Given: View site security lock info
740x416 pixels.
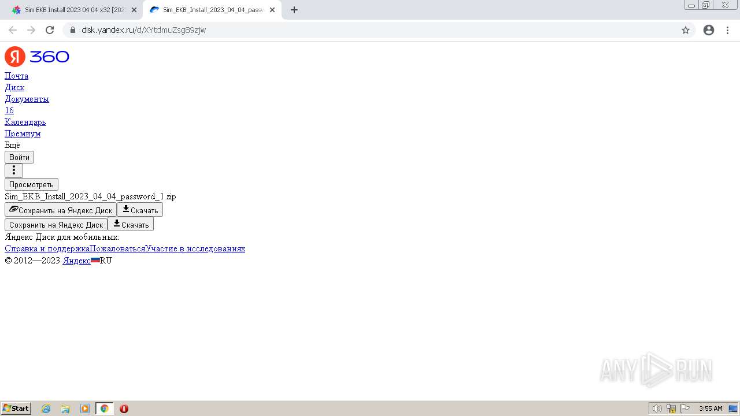Looking at the screenshot, I should pos(72,30).
